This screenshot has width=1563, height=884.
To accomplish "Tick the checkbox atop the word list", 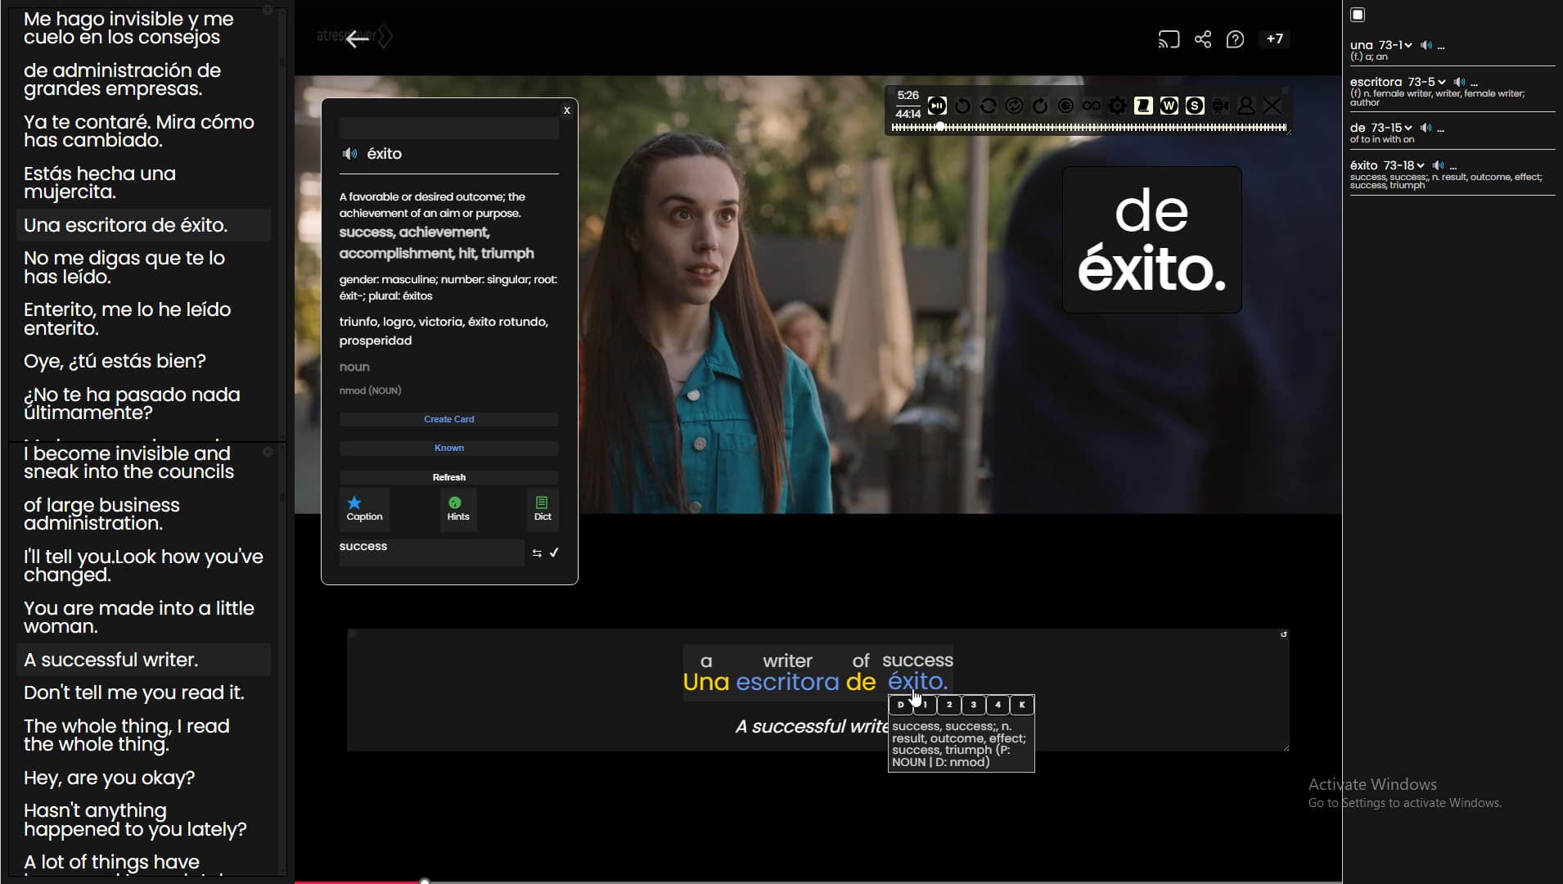I will click(1358, 15).
